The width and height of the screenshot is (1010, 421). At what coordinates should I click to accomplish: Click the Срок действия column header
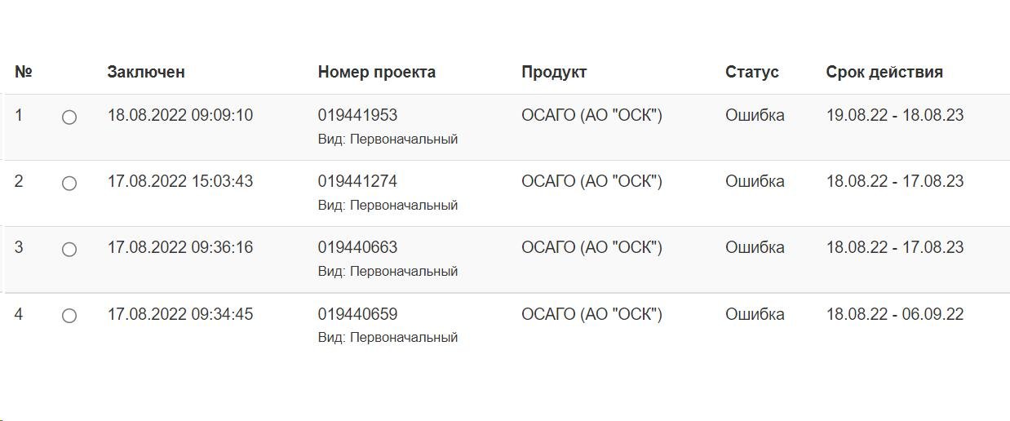pos(884,72)
